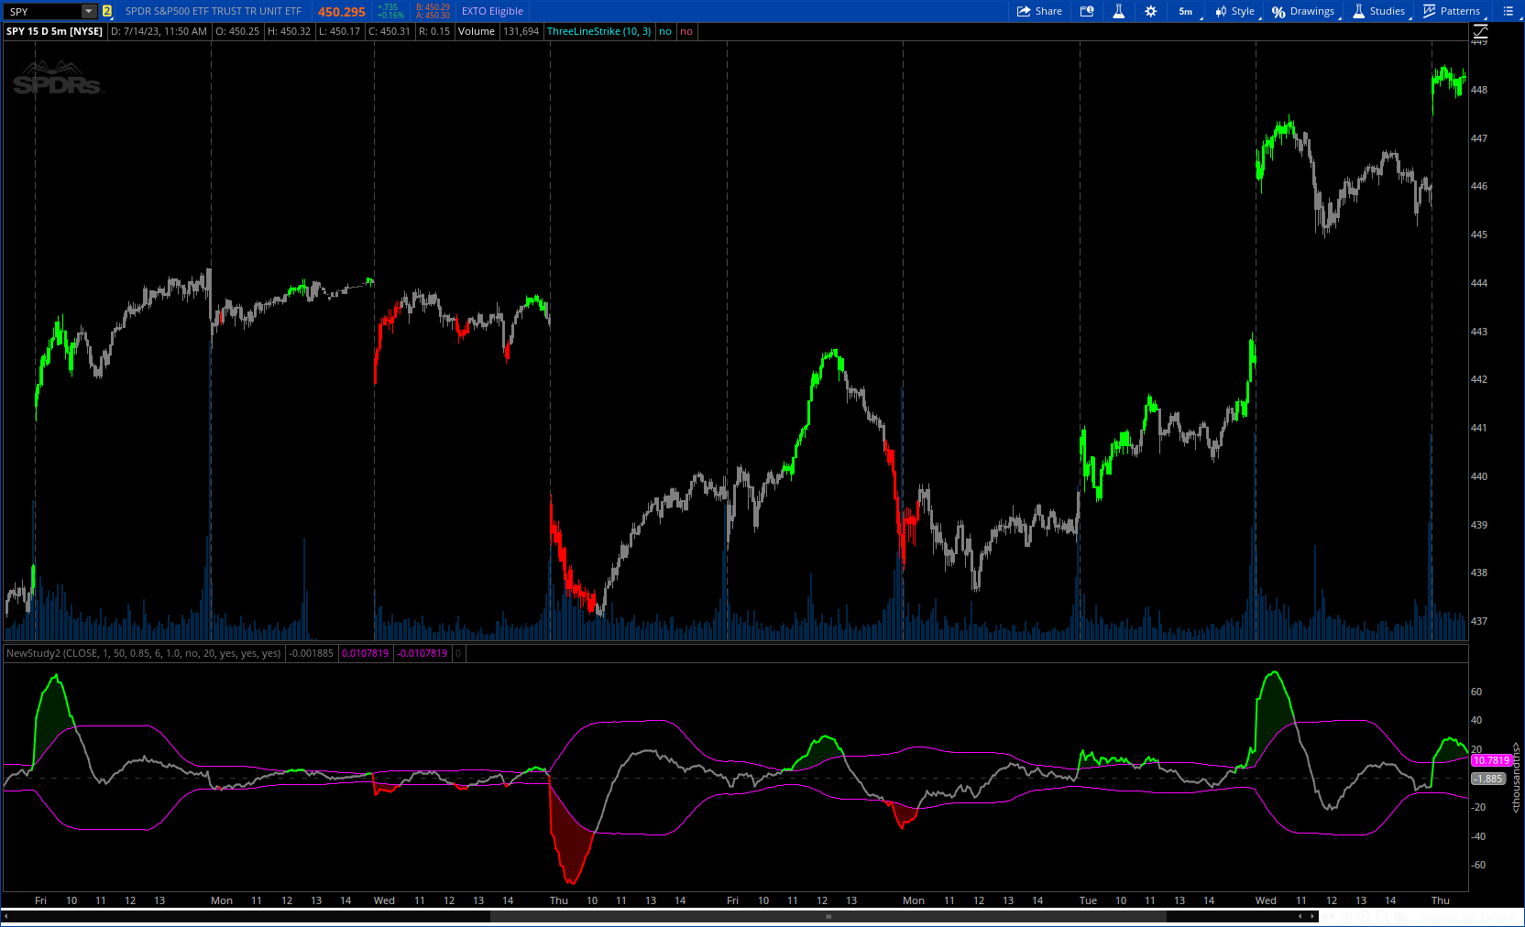Click the SPDR S&P500 ETF description text
Image resolution: width=1525 pixels, height=927 pixels.
tap(214, 11)
